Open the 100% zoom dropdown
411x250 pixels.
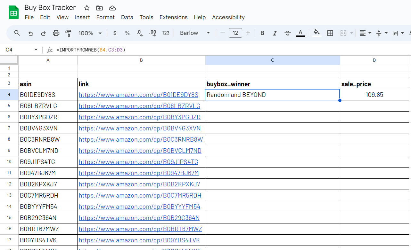pyautogui.click(x=90, y=33)
